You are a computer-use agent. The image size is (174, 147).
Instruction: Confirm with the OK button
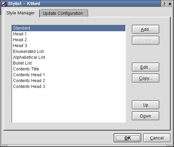[x=127, y=138]
